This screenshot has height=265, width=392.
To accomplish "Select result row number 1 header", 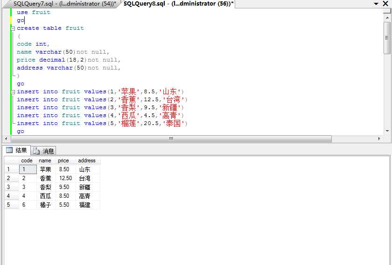I will [12, 169].
